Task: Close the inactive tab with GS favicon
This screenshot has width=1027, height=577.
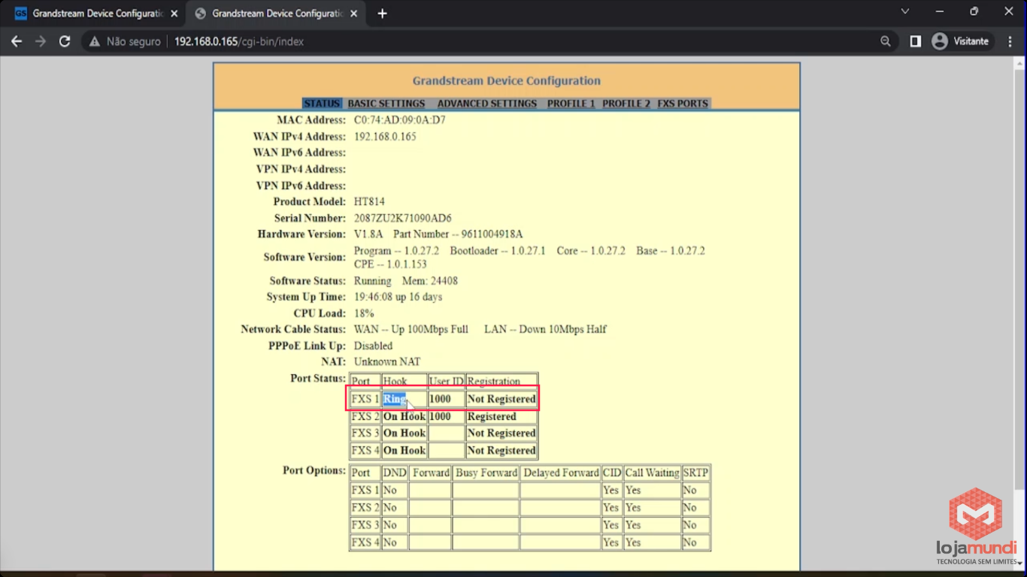Action: (x=174, y=14)
